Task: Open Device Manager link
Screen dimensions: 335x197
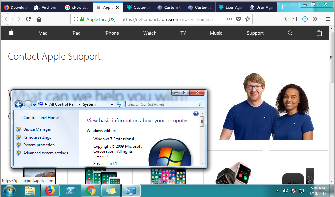Action: coord(37,129)
